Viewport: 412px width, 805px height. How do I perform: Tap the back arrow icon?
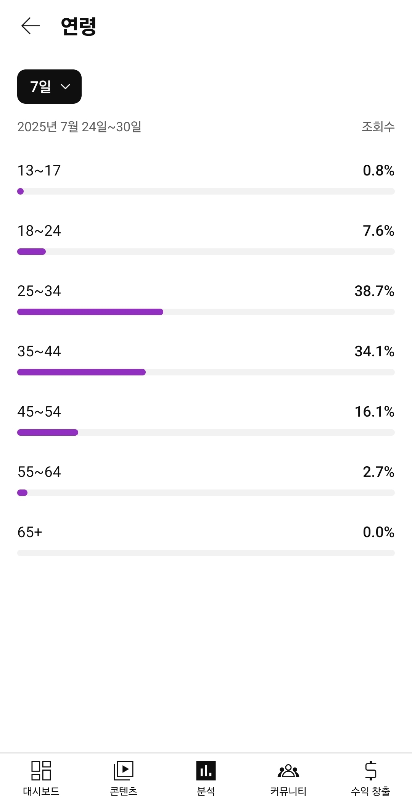pyautogui.click(x=31, y=26)
